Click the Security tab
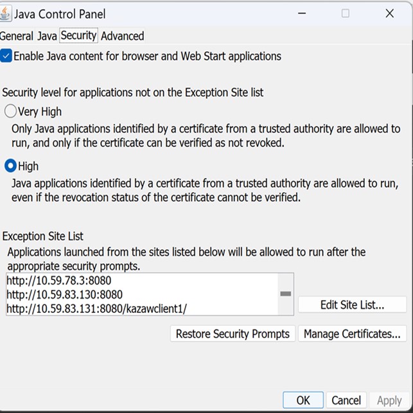The height and width of the screenshot is (413, 413). 78,35
